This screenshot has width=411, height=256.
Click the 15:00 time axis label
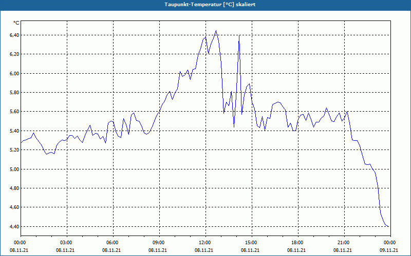(252, 243)
